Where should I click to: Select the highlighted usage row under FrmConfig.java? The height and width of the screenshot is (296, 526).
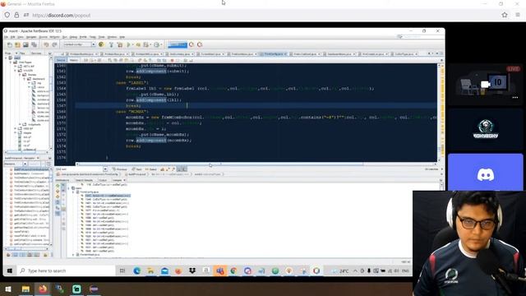108,196
